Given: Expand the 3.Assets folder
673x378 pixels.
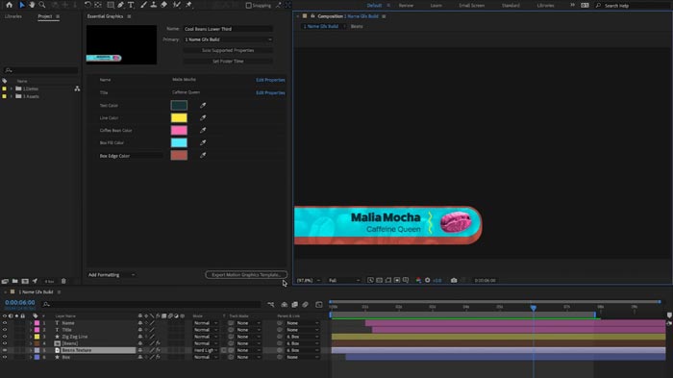Looking at the screenshot, I should click(12, 96).
